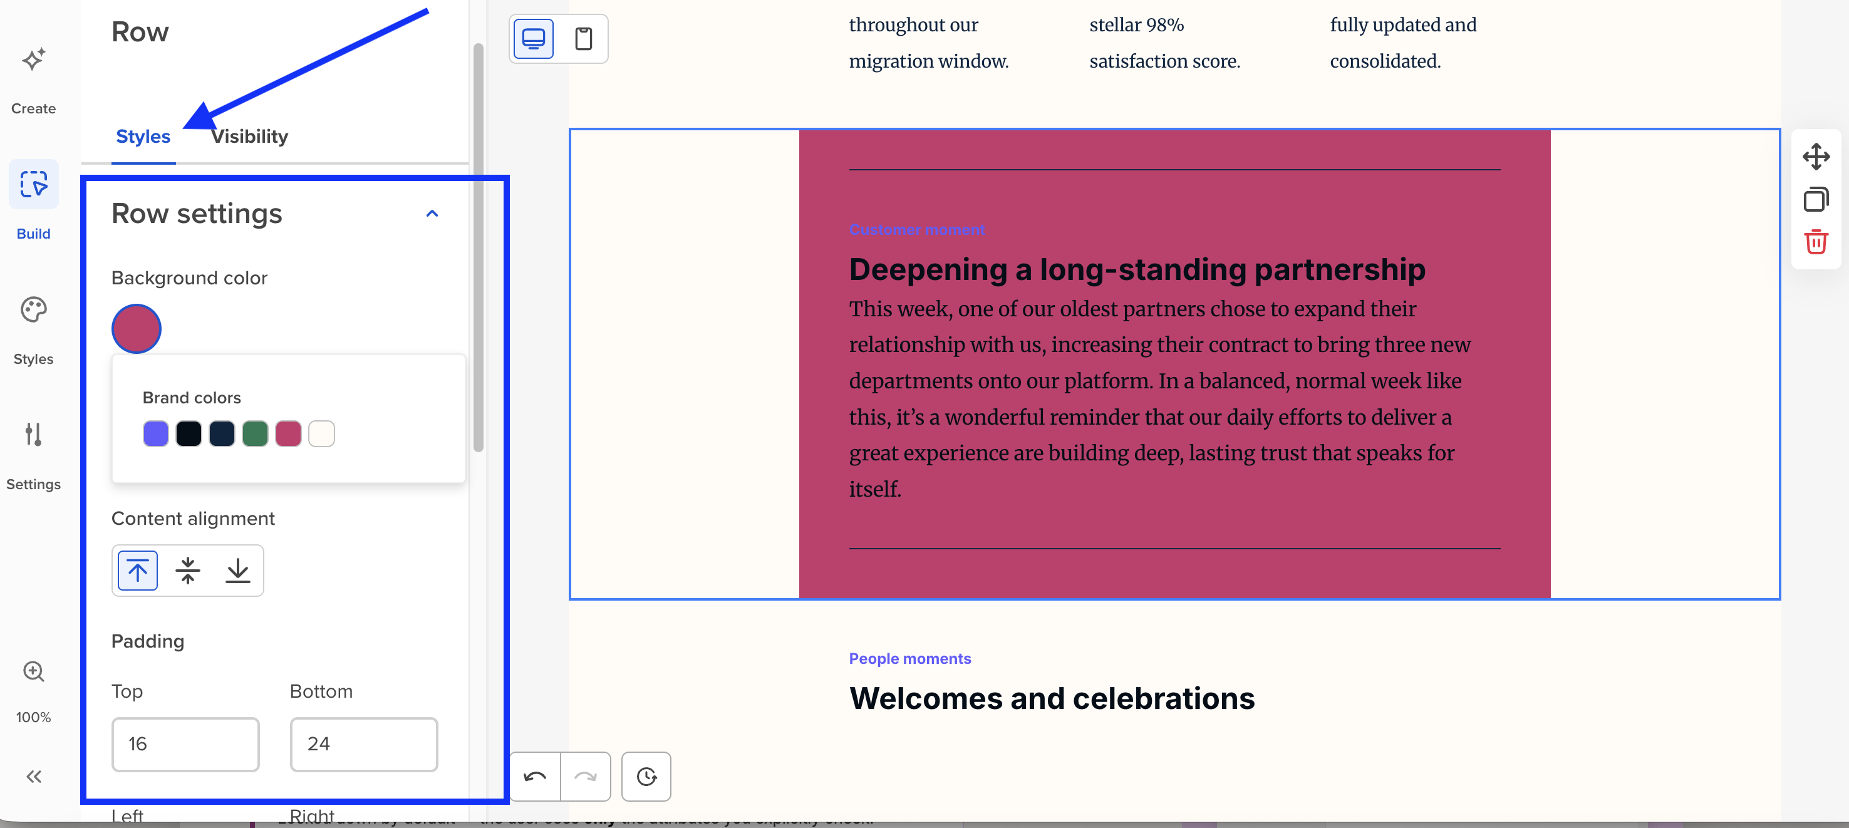Select the 'Deepening a long-standing partnership' heading

tap(1137, 270)
